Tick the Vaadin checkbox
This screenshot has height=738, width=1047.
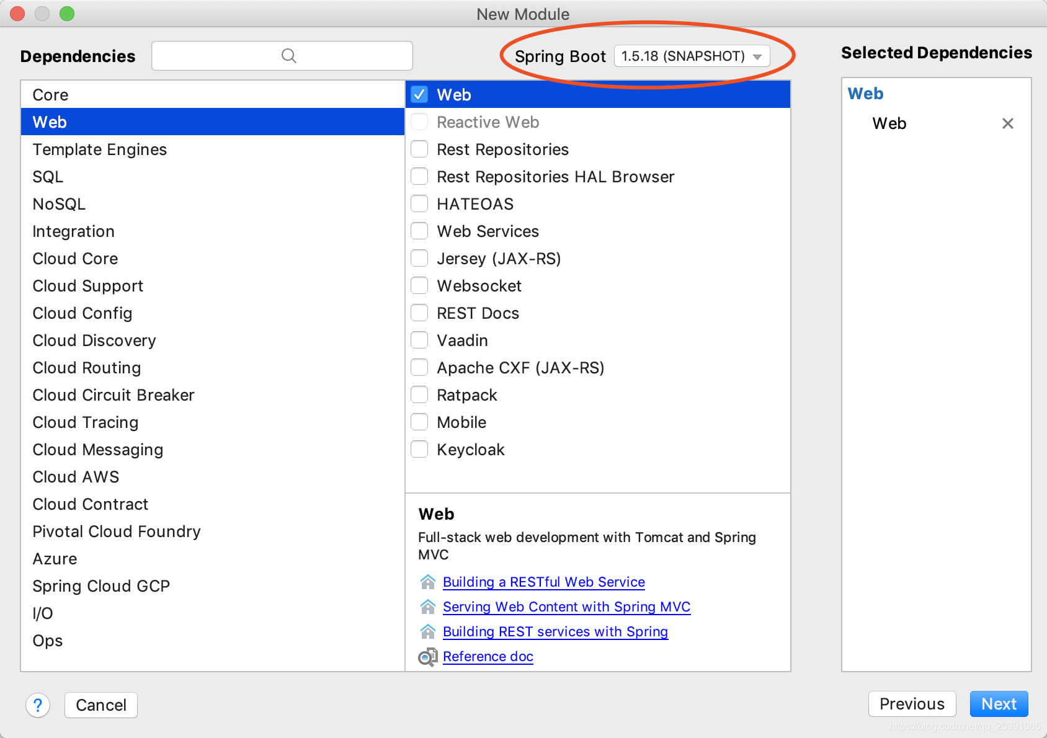point(420,340)
